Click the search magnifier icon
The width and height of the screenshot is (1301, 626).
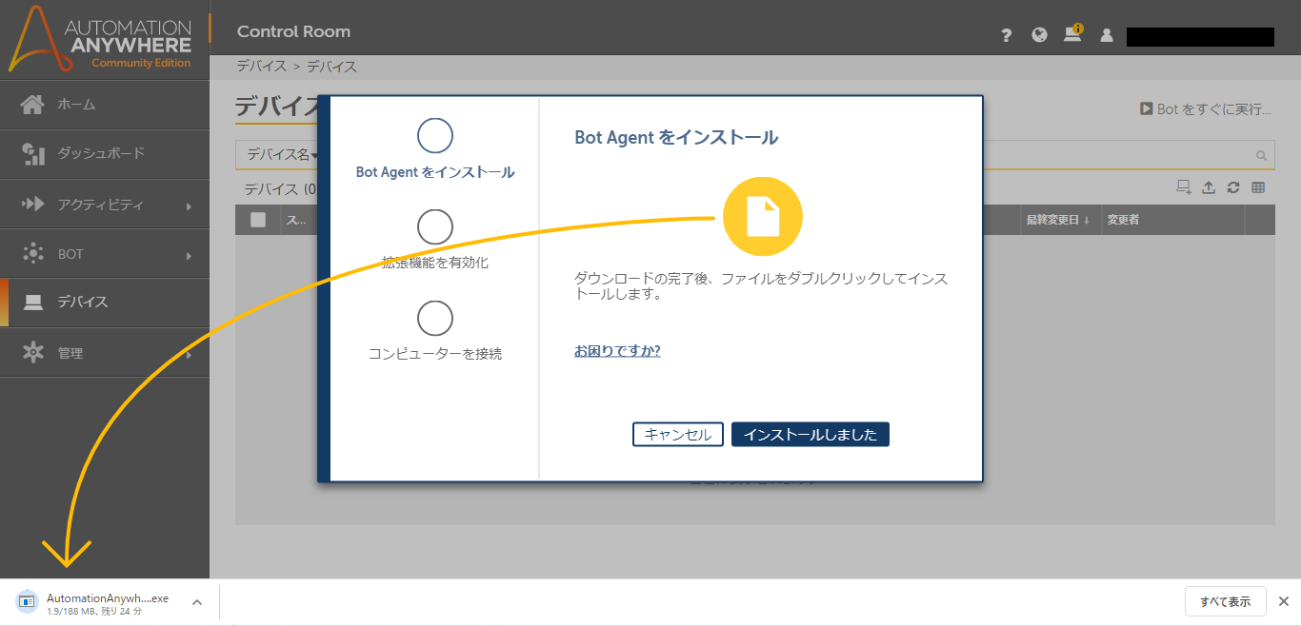point(1261,155)
